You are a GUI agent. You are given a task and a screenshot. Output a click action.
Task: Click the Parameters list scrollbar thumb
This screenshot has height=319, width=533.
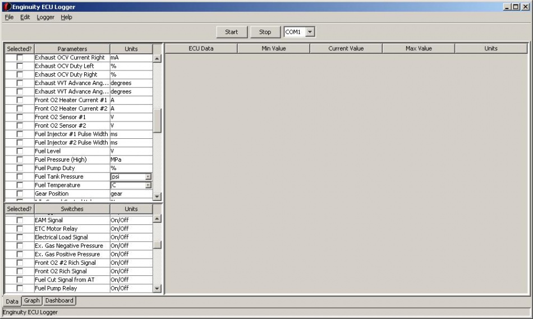157,121
